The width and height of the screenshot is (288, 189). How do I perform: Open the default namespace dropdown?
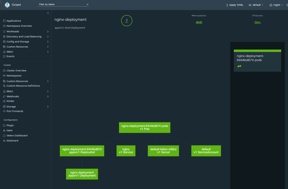256,5
